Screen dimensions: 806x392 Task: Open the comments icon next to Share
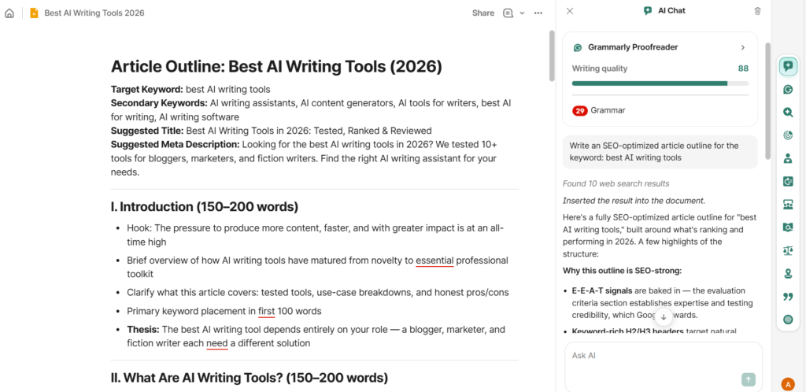click(x=508, y=13)
